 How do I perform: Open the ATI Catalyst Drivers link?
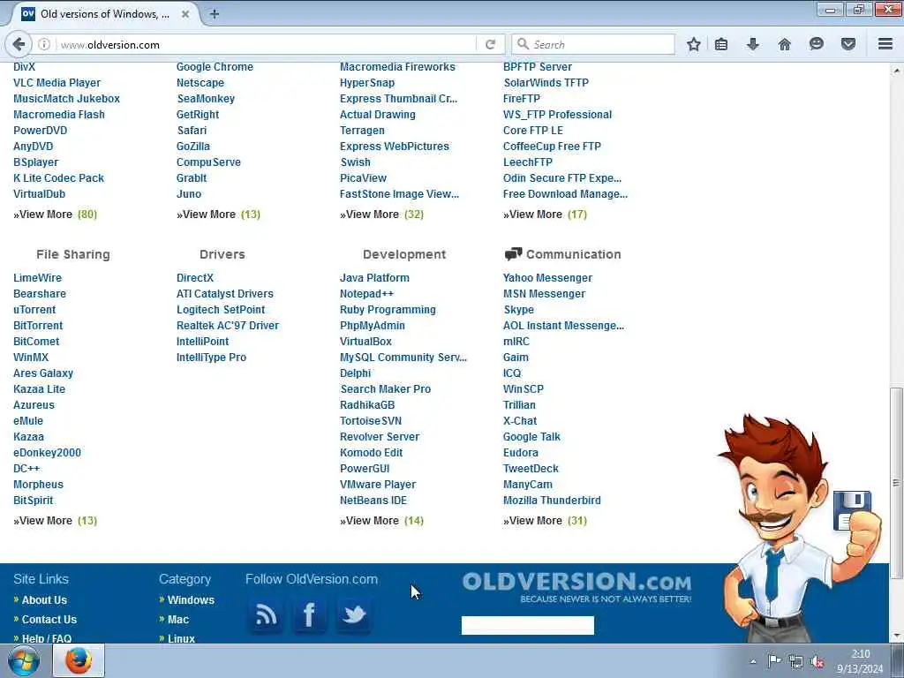(x=225, y=293)
